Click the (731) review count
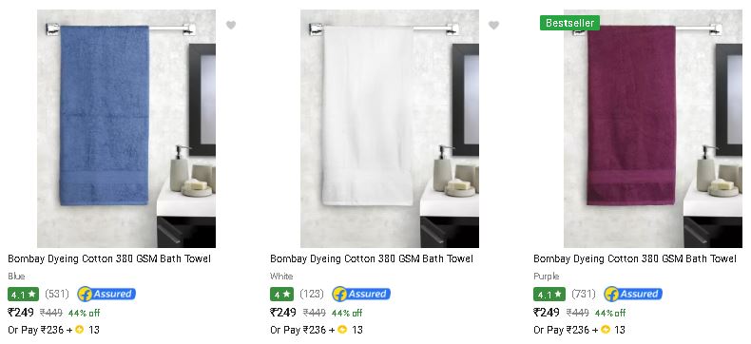The width and height of the screenshot is (751, 344). coord(584,294)
